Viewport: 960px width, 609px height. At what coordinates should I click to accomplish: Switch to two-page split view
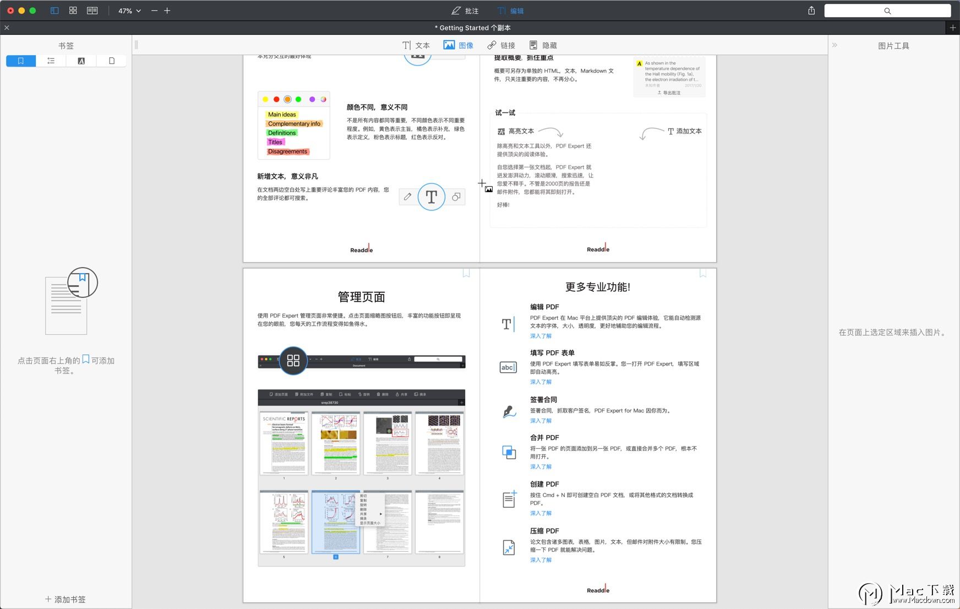[x=92, y=10]
